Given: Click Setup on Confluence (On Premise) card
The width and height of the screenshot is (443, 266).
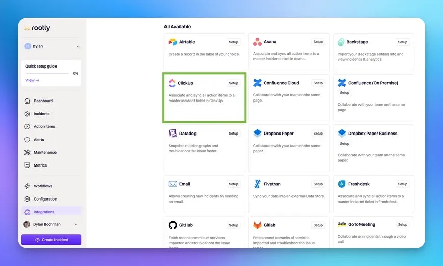Looking at the screenshot, I should (344, 93).
